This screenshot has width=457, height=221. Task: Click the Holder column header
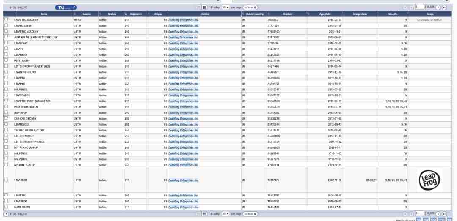point(205,14)
